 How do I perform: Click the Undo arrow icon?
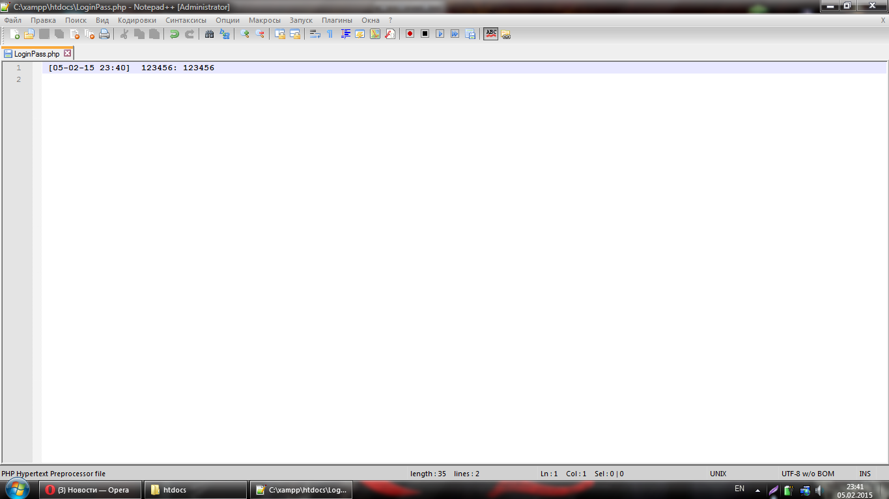click(174, 34)
